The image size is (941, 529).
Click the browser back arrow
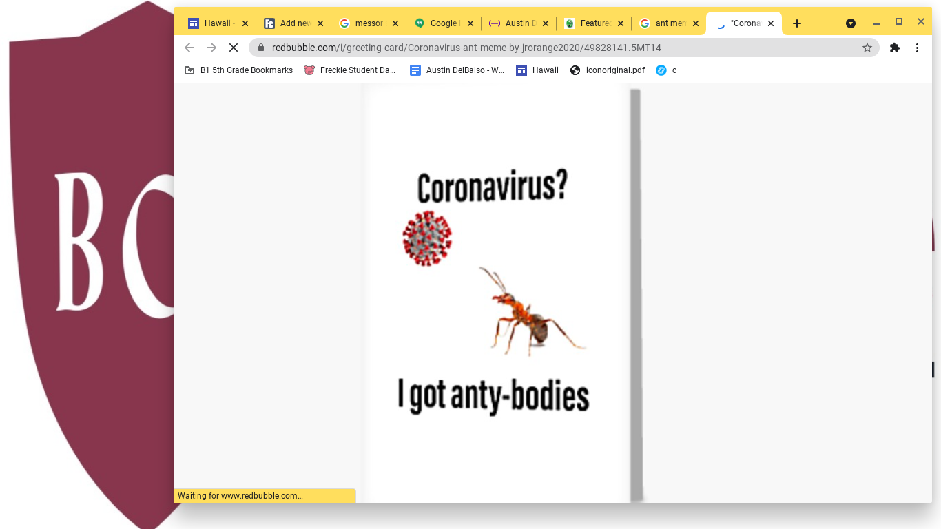coord(189,48)
